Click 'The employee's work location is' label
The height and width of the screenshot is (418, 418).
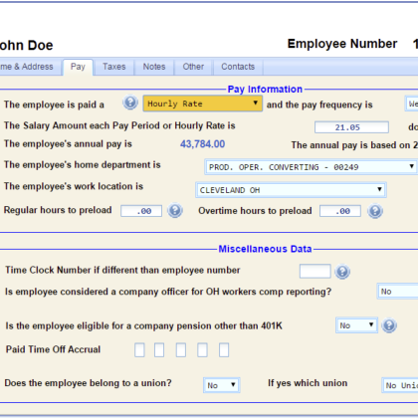tap(74, 186)
